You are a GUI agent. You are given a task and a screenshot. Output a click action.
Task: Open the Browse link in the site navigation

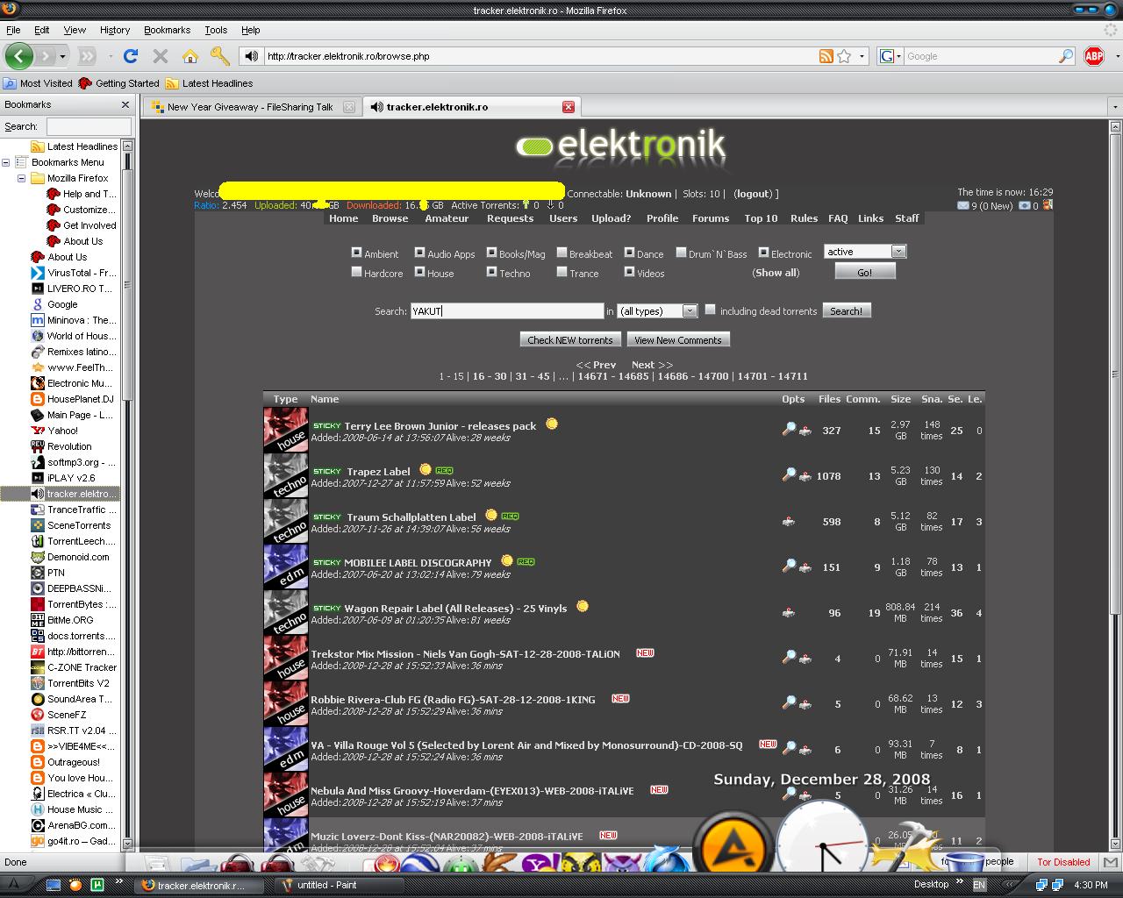click(390, 218)
